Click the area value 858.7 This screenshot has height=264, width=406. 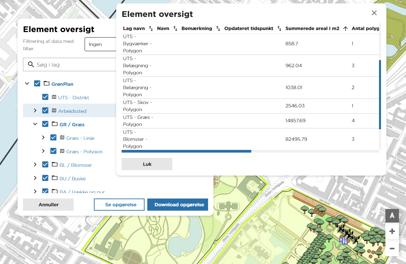292,44
